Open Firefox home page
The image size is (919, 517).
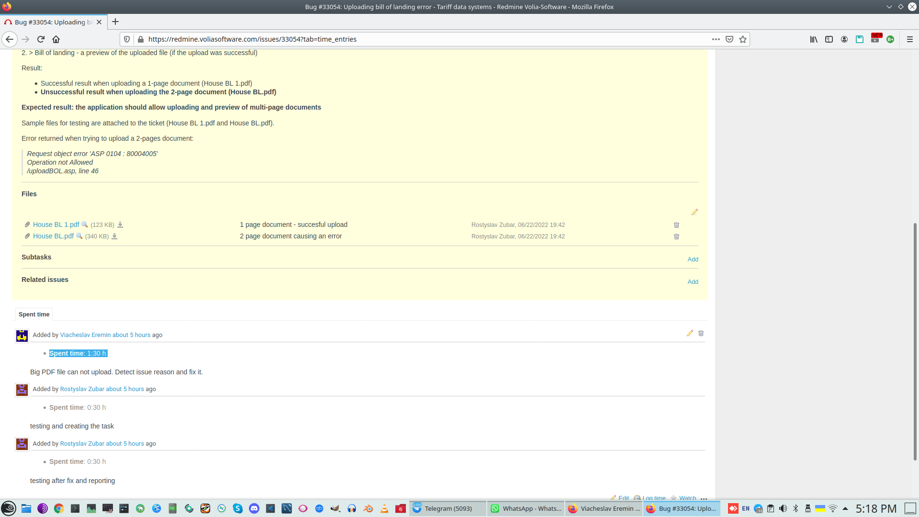(56, 39)
